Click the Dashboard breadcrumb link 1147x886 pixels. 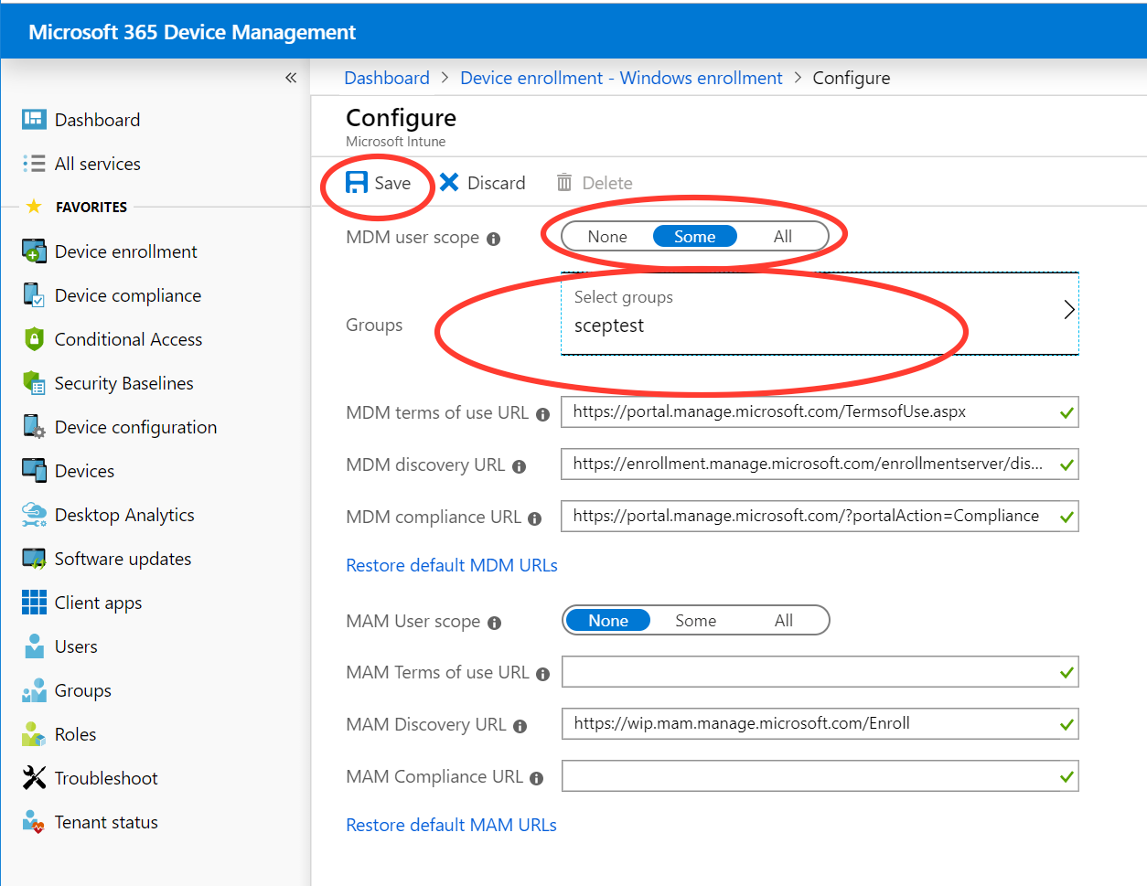coord(386,78)
